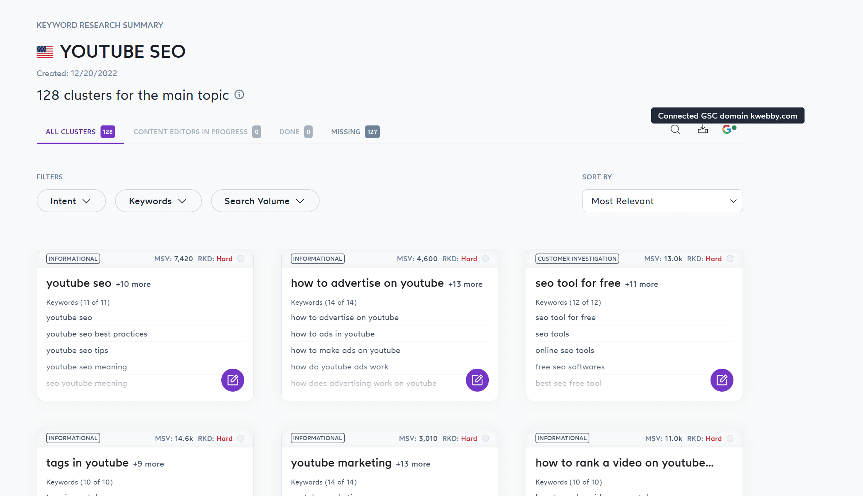Click the +11 more link on seo tool for free
This screenshot has height=496, width=863.
click(641, 284)
